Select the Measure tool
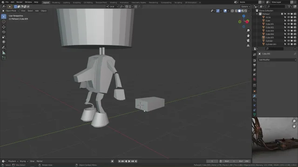Viewport: 298px width, 167px height. 4,52
